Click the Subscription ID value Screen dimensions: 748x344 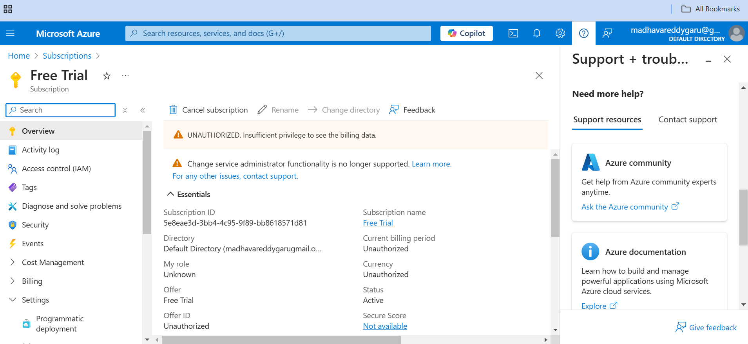[x=235, y=223]
